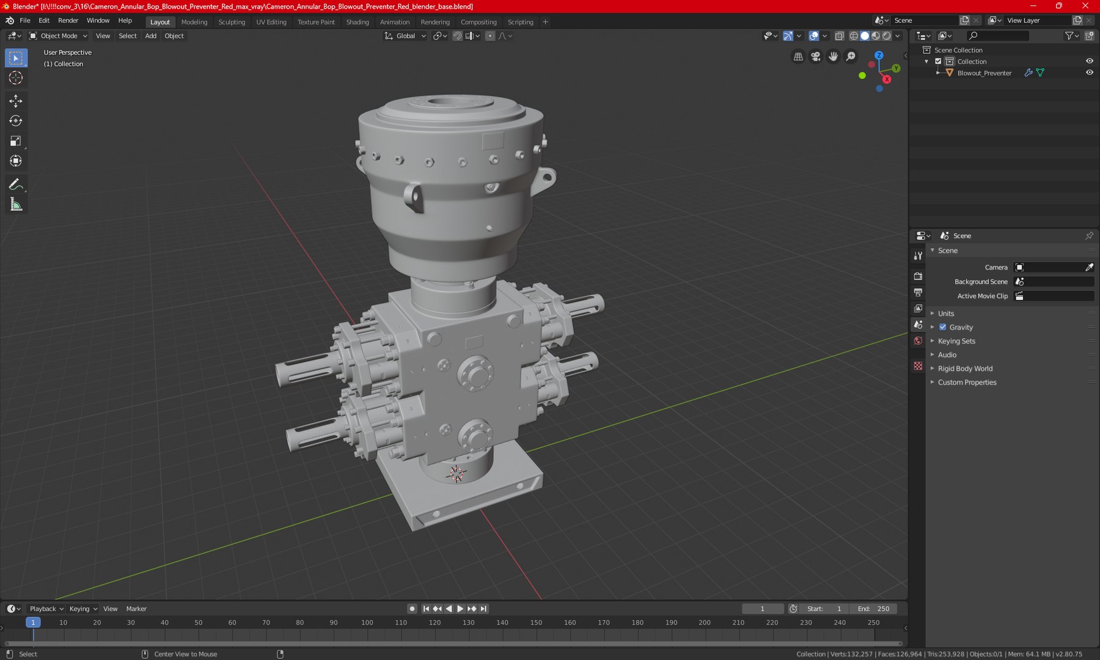The image size is (1100, 660).
Task: Click the End frame field
Action: (x=874, y=609)
